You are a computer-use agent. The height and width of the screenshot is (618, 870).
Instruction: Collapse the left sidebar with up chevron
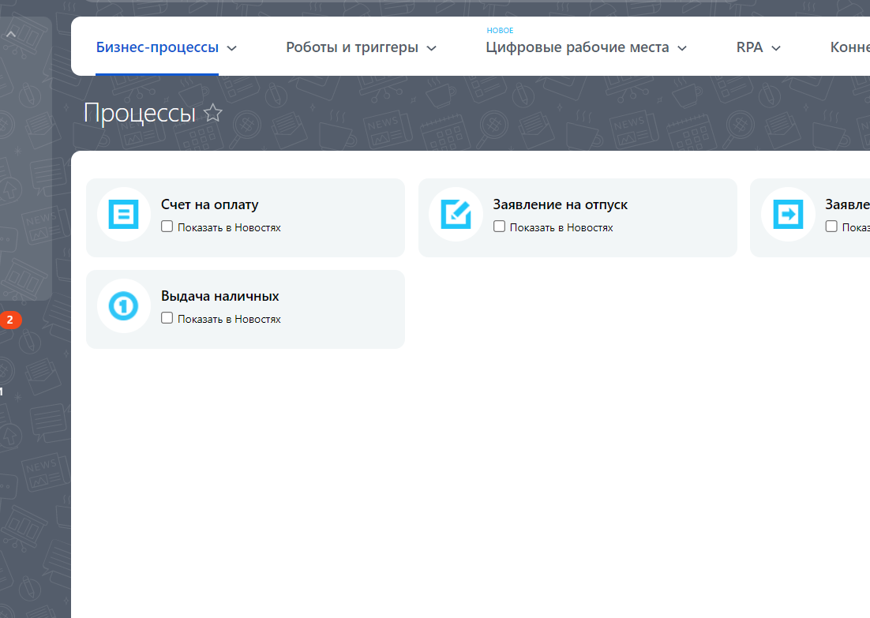10,35
